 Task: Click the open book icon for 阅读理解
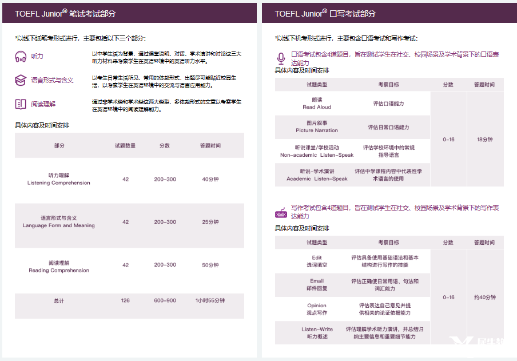(x=21, y=104)
